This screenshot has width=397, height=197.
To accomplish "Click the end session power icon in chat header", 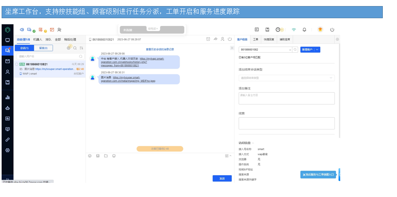I will pos(230,39).
